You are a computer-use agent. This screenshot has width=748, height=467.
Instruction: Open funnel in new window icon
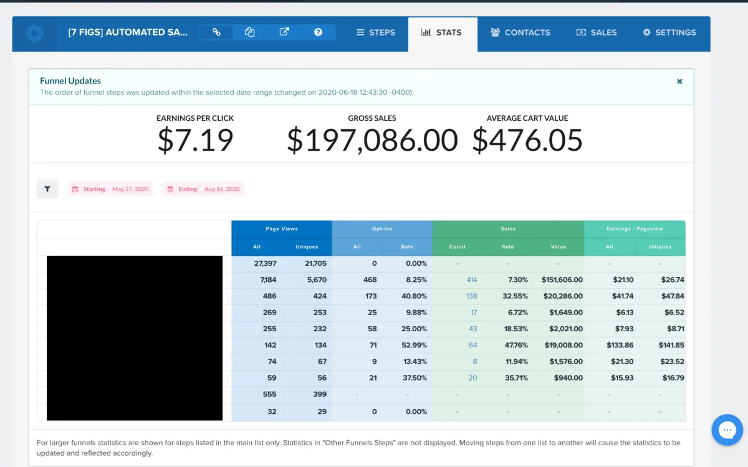[x=284, y=32]
